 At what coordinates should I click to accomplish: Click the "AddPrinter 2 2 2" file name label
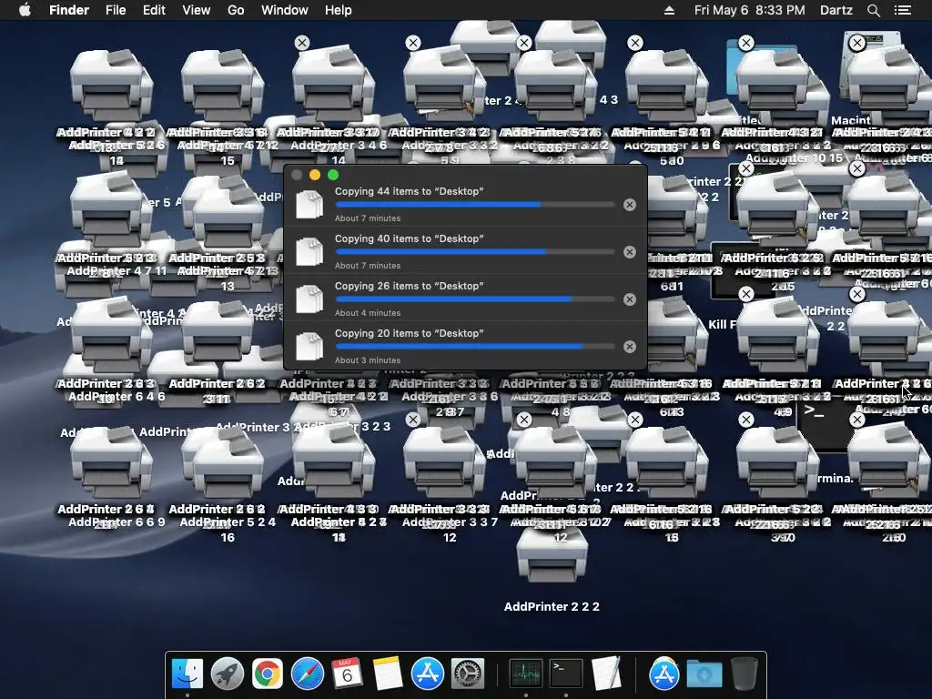pos(552,607)
